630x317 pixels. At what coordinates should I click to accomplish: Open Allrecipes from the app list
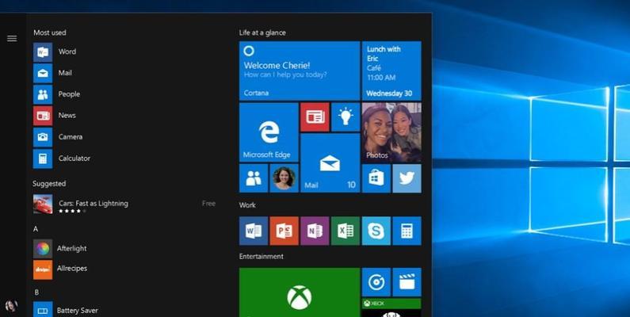point(60,269)
